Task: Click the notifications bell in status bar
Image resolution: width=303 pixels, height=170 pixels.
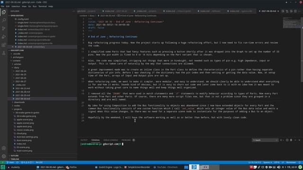Action: (x=300, y=162)
